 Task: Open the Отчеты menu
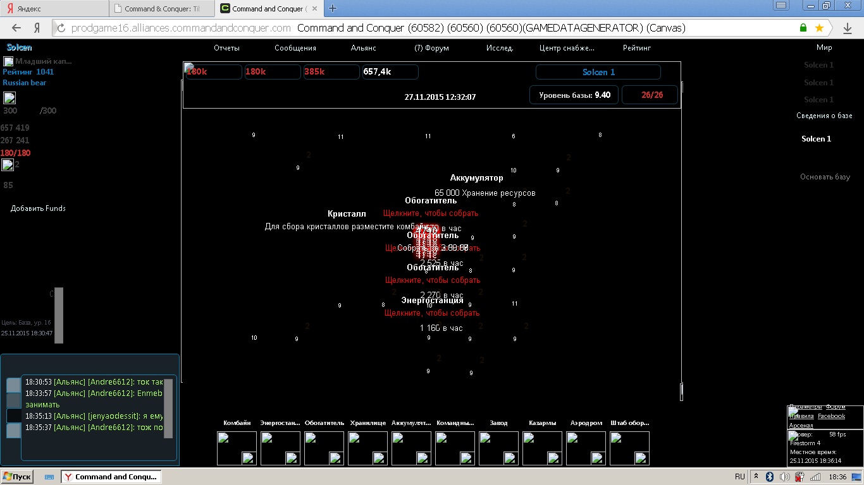[226, 48]
